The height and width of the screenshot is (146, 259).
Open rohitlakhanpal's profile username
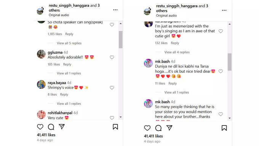[x=60, y=113]
